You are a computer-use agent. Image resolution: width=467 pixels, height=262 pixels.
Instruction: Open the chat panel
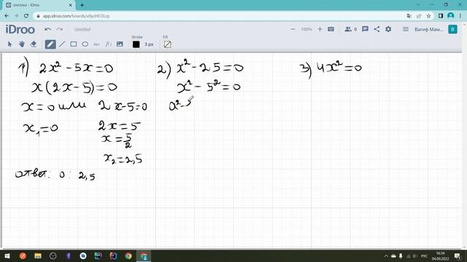pyautogui.click(x=365, y=29)
